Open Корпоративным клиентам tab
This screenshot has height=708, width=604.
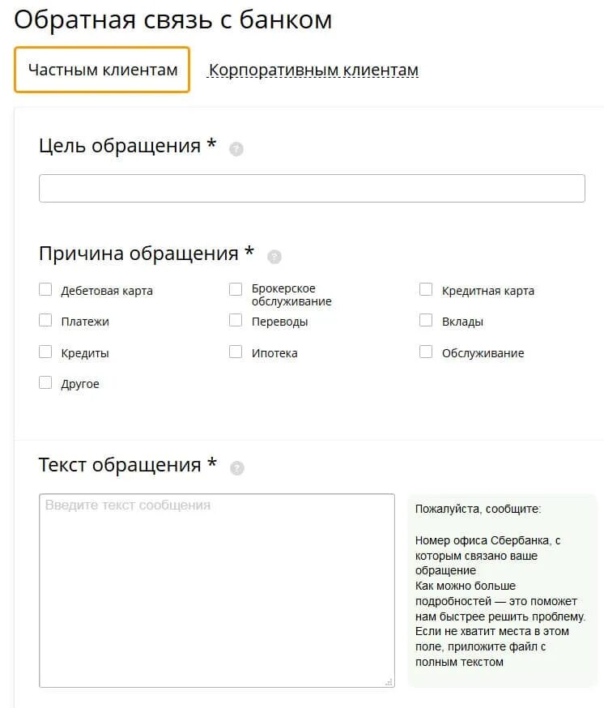click(x=313, y=70)
